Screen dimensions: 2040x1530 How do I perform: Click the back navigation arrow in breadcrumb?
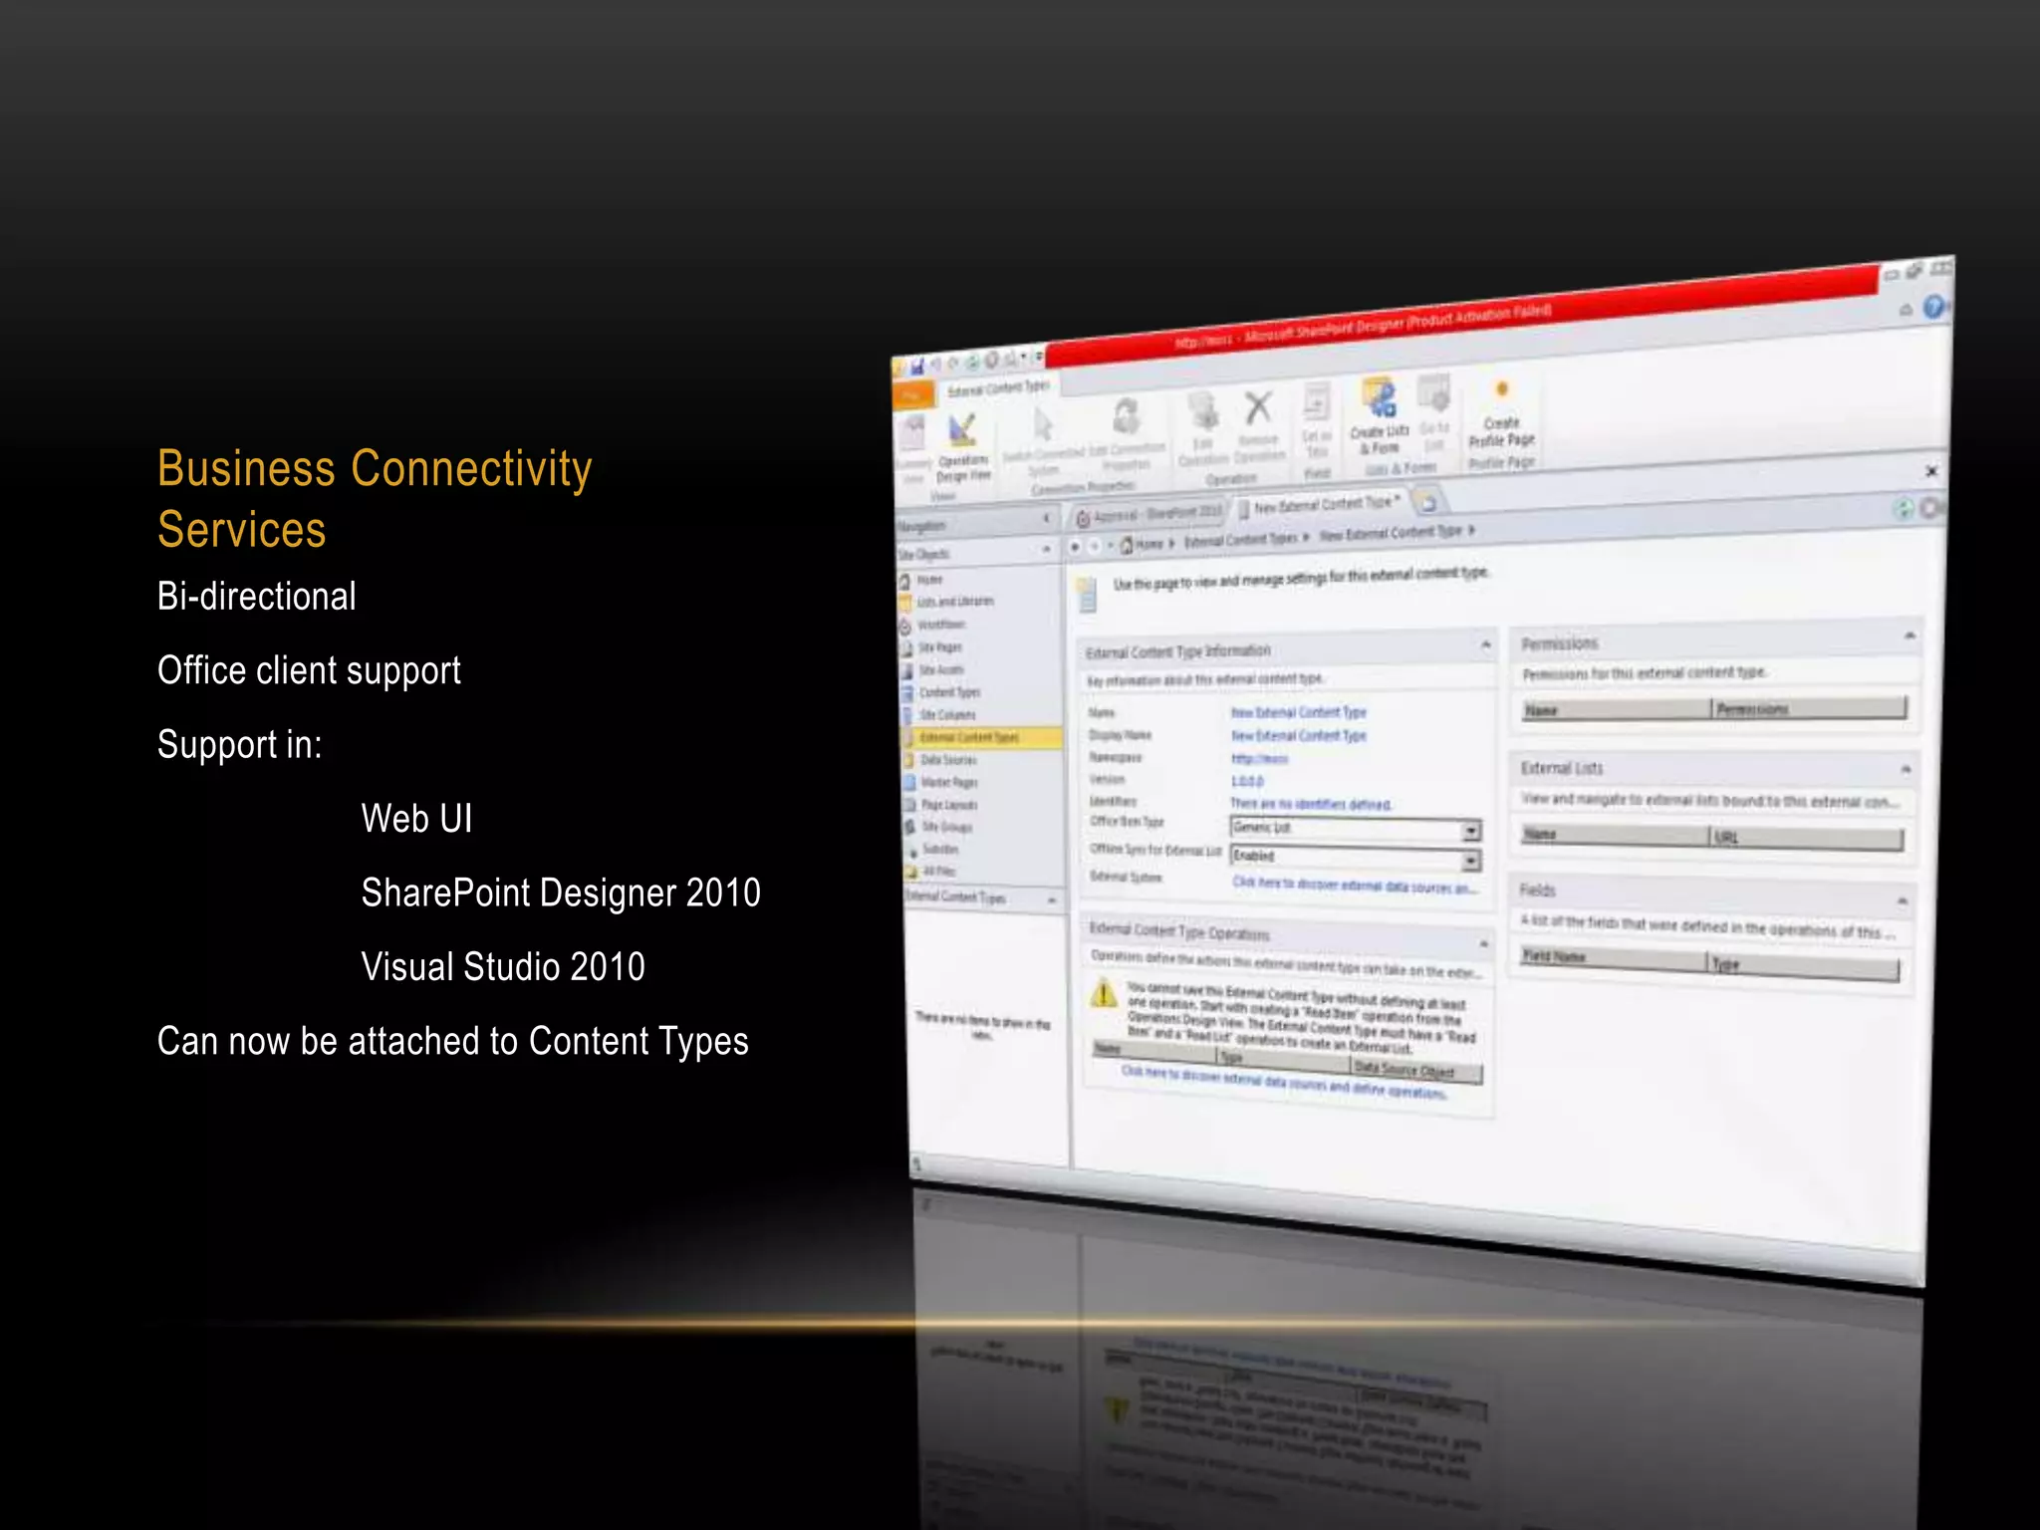tap(1076, 546)
